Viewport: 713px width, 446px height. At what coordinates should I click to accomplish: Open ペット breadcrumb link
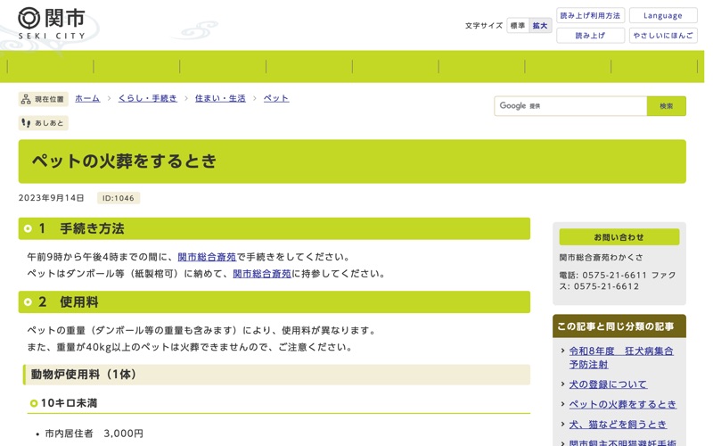[x=276, y=98]
